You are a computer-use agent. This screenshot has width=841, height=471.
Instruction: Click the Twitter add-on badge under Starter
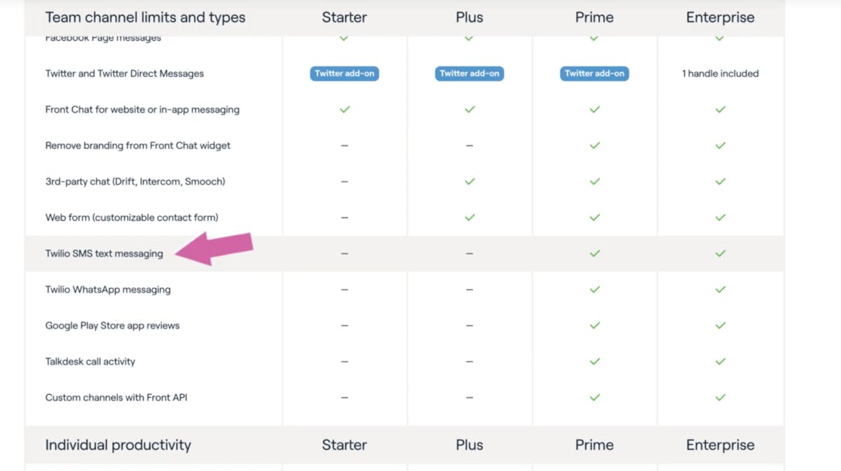click(344, 73)
